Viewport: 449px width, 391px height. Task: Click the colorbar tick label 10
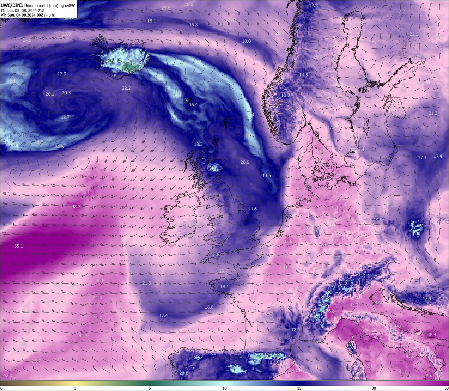(x=224, y=388)
